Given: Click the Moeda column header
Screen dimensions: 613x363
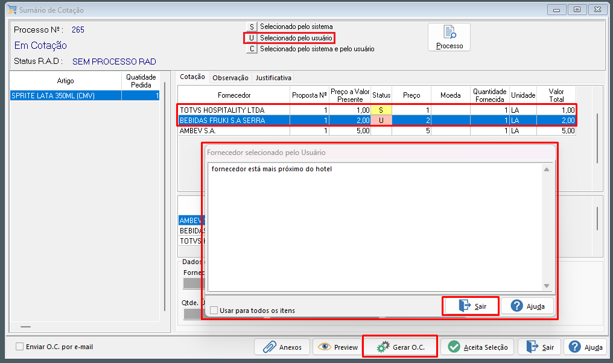Looking at the screenshot, I should tap(450, 95).
